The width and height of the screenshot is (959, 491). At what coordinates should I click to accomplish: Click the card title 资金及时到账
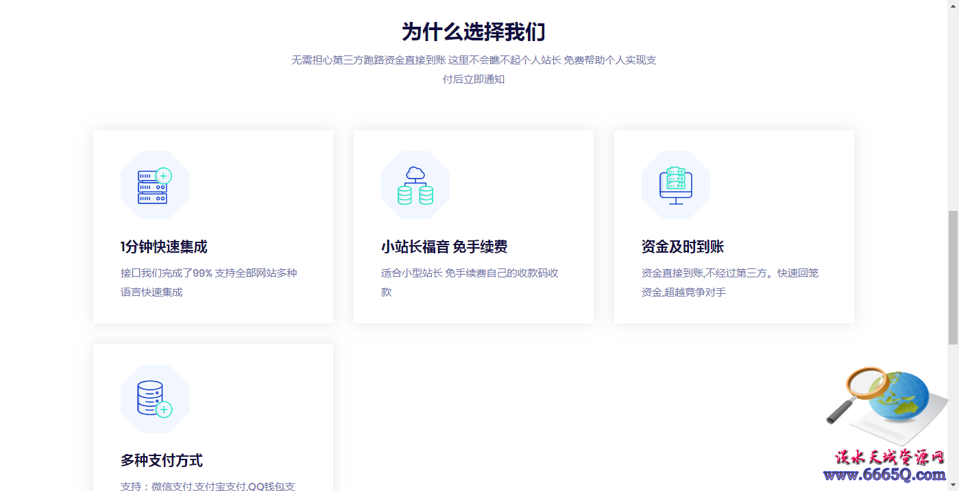click(683, 247)
